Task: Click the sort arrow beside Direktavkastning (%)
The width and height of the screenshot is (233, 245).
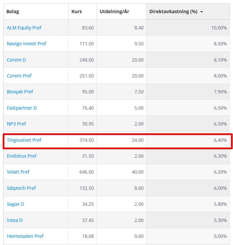Action: (202, 12)
